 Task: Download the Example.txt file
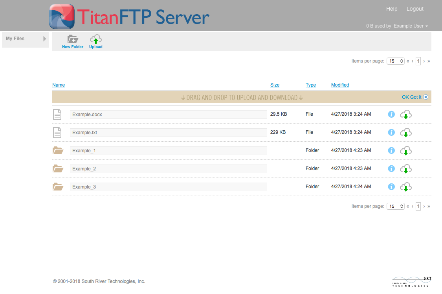point(406,133)
